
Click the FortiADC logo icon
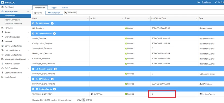[3, 2]
